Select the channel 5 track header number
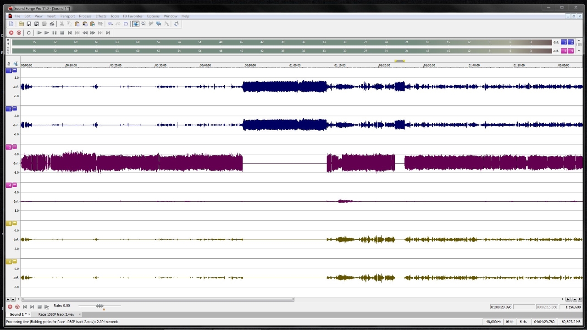 (x=9, y=223)
